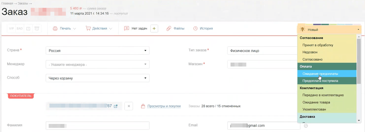Expand the Способ dropdown Через корзину
The image size is (365, 132).
[x=98, y=78]
